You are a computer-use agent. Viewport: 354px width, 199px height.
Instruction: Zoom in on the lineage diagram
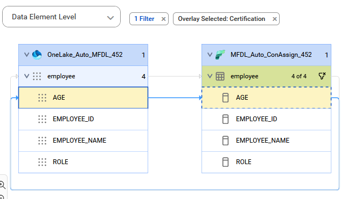click(x=3, y=185)
